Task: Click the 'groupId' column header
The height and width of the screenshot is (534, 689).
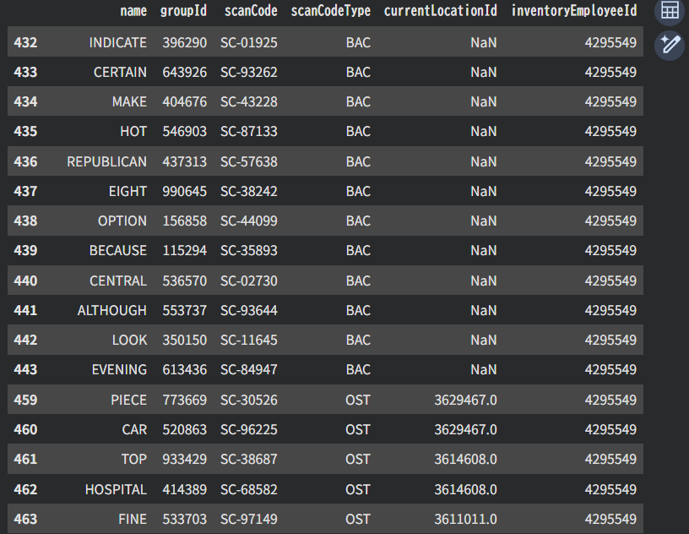Action: coord(183,11)
